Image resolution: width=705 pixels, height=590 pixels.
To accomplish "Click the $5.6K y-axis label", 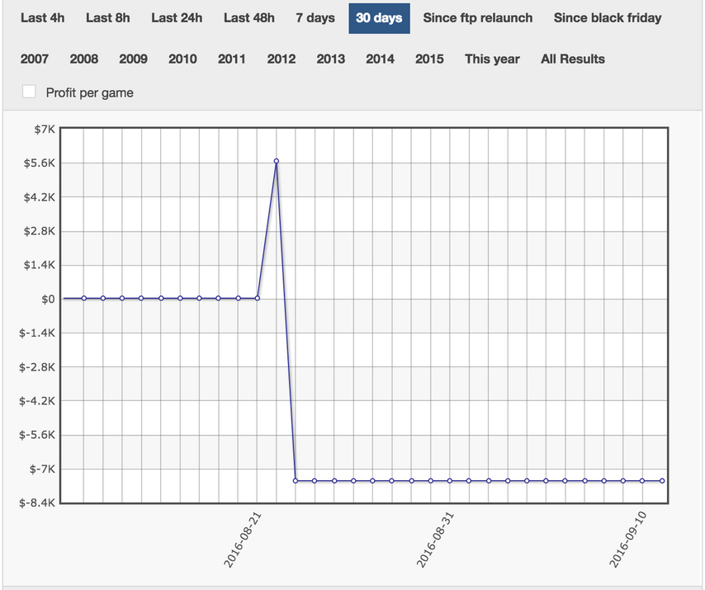I will coord(40,163).
